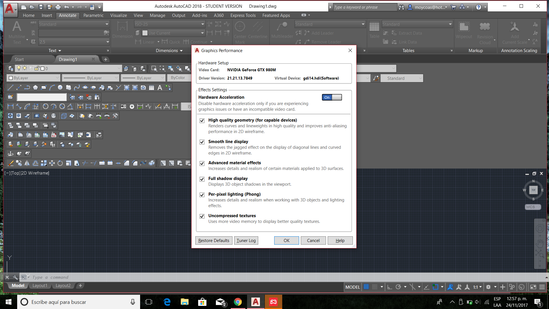
Task: Expand the layer selection dropdown
Action: (x=119, y=68)
